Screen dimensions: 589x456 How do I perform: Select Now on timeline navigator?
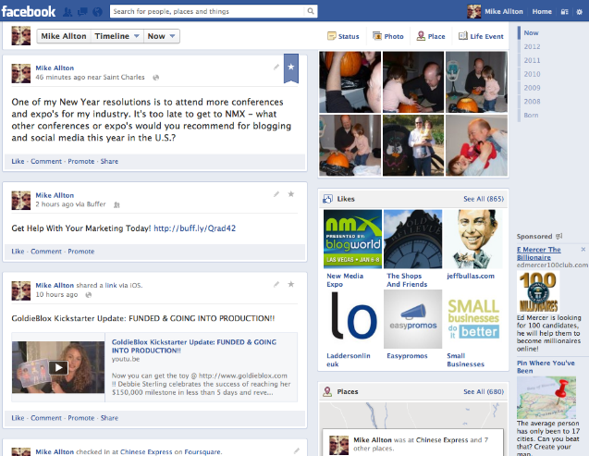[531, 33]
